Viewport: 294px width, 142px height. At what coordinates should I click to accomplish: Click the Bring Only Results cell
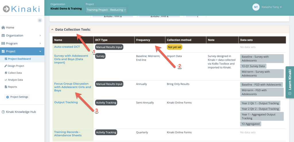(178, 84)
